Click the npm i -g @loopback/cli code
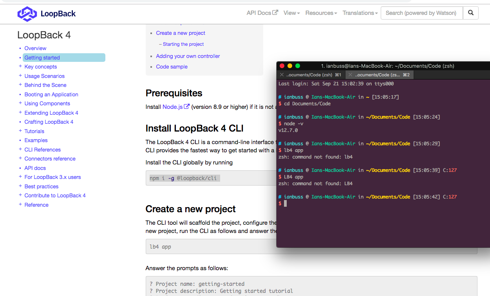This screenshot has height=296, width=490. tap(183, 178)
